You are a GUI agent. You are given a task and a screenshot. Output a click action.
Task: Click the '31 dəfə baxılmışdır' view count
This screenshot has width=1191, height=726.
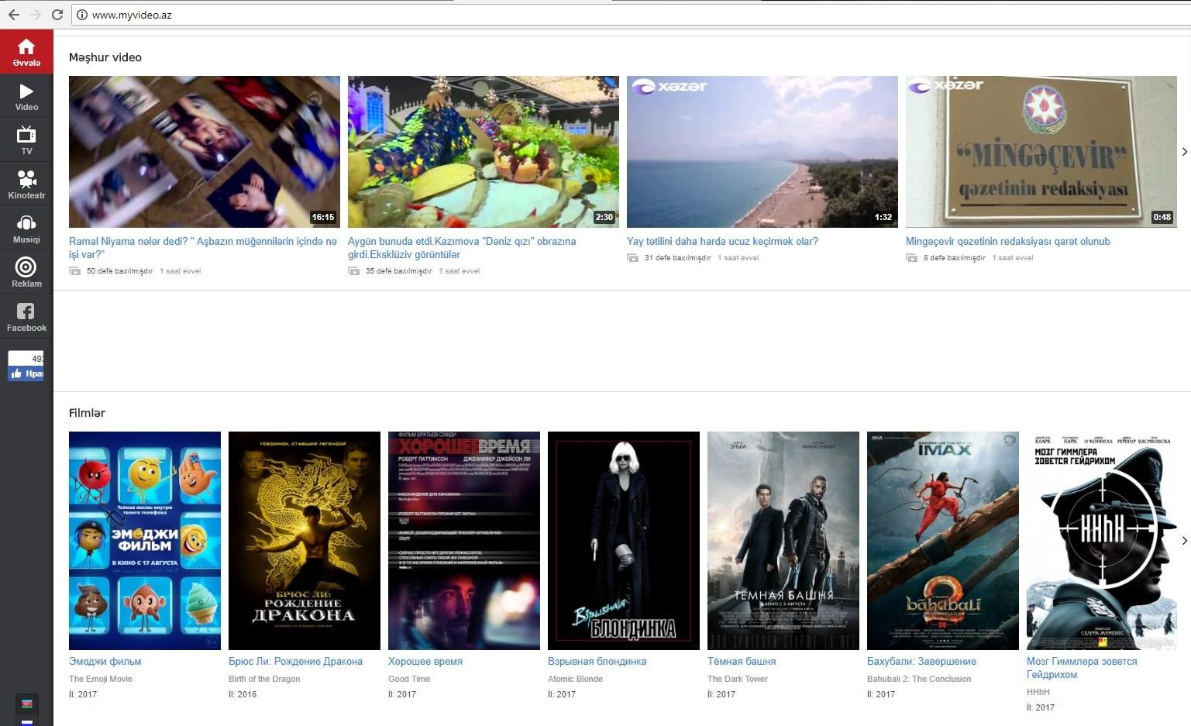click(x=677, y=258)
